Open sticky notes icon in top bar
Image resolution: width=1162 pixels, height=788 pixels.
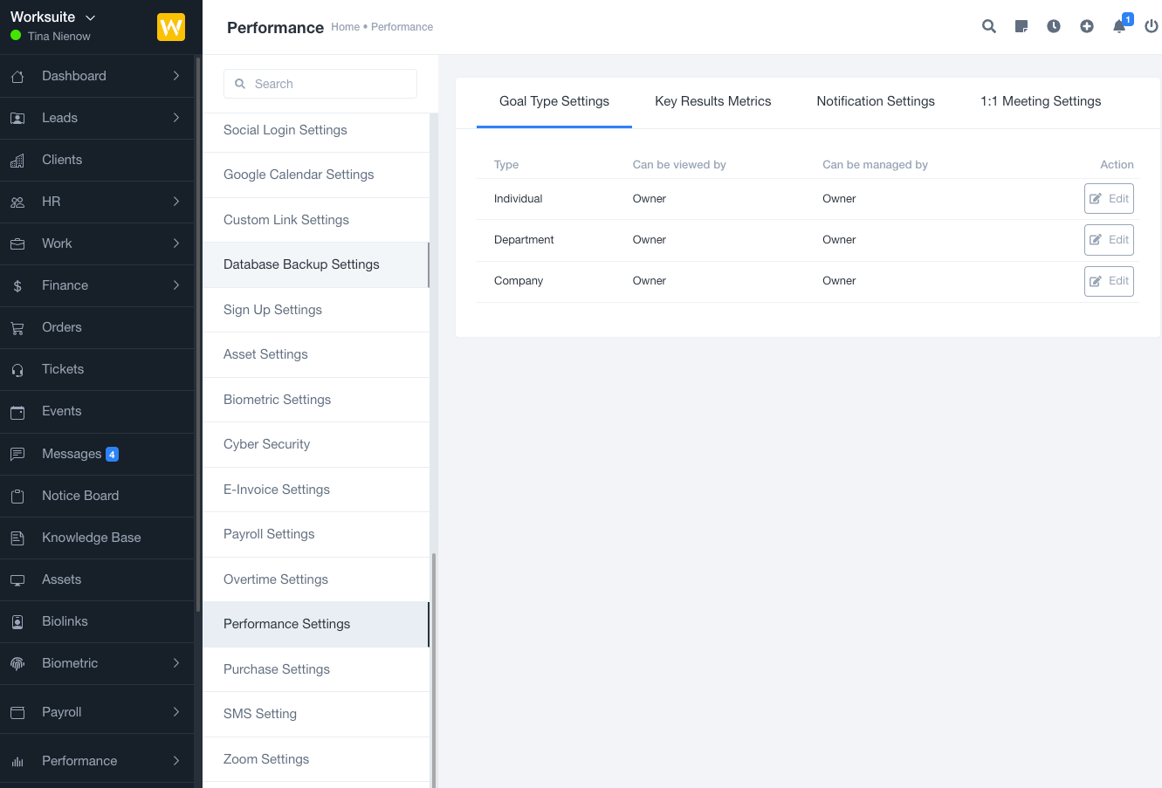[x=1021, y=26]
